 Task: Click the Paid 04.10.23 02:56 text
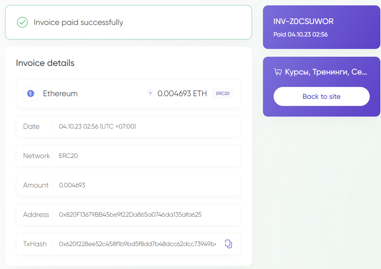point(300,34)
